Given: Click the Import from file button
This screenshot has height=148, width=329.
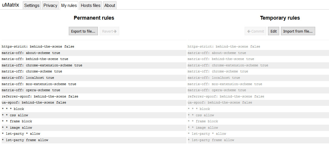Looking at the screenshot, I should [298, 31].
